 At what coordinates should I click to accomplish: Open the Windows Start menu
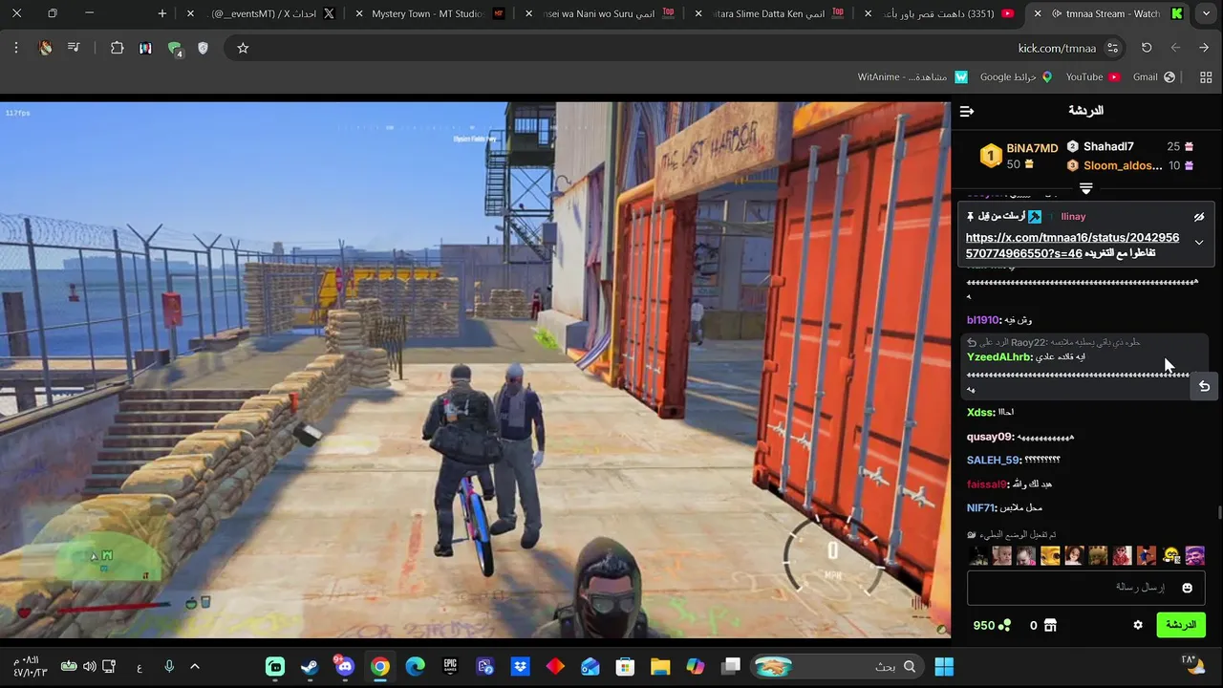click(x=944, y=666)
